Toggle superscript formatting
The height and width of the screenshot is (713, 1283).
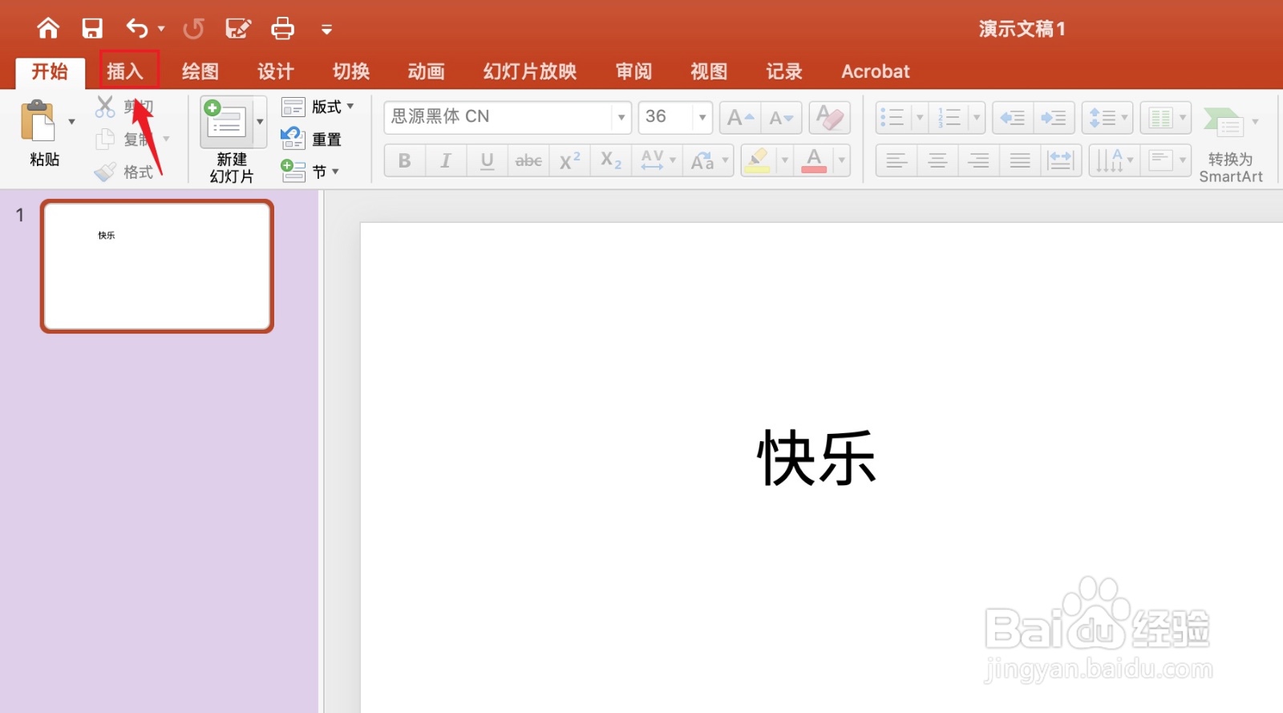570,160
